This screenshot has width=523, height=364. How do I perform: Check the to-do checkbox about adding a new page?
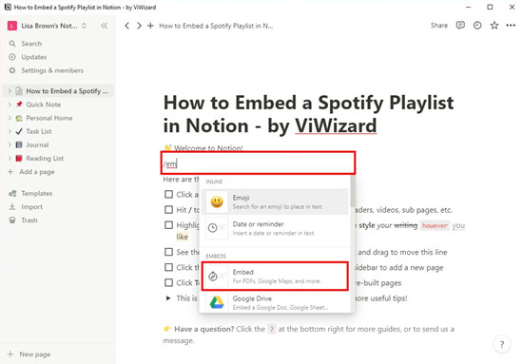(x=168, y=267)
